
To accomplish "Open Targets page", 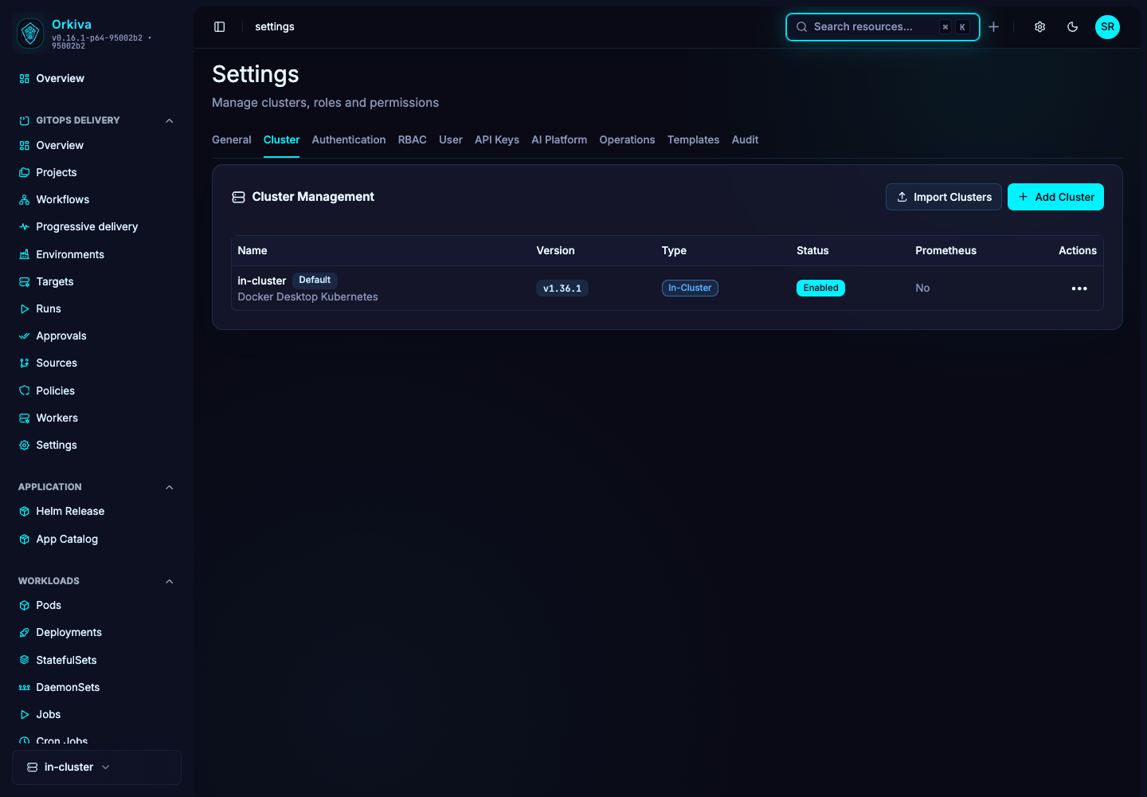I will (96, 281).
